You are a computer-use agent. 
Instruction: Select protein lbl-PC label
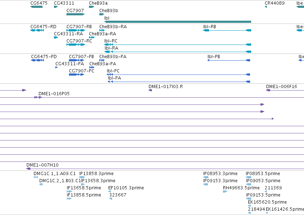[x=113, y=71]
